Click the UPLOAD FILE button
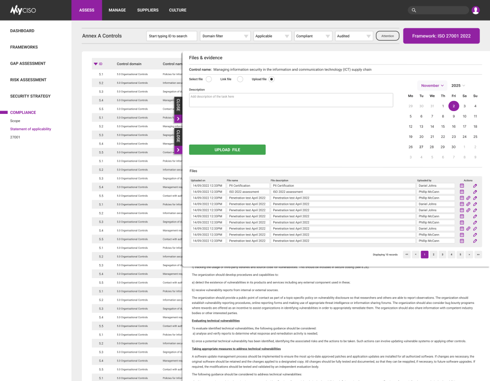This screenshot has width=490, height=381. click(x=227, y=149)
